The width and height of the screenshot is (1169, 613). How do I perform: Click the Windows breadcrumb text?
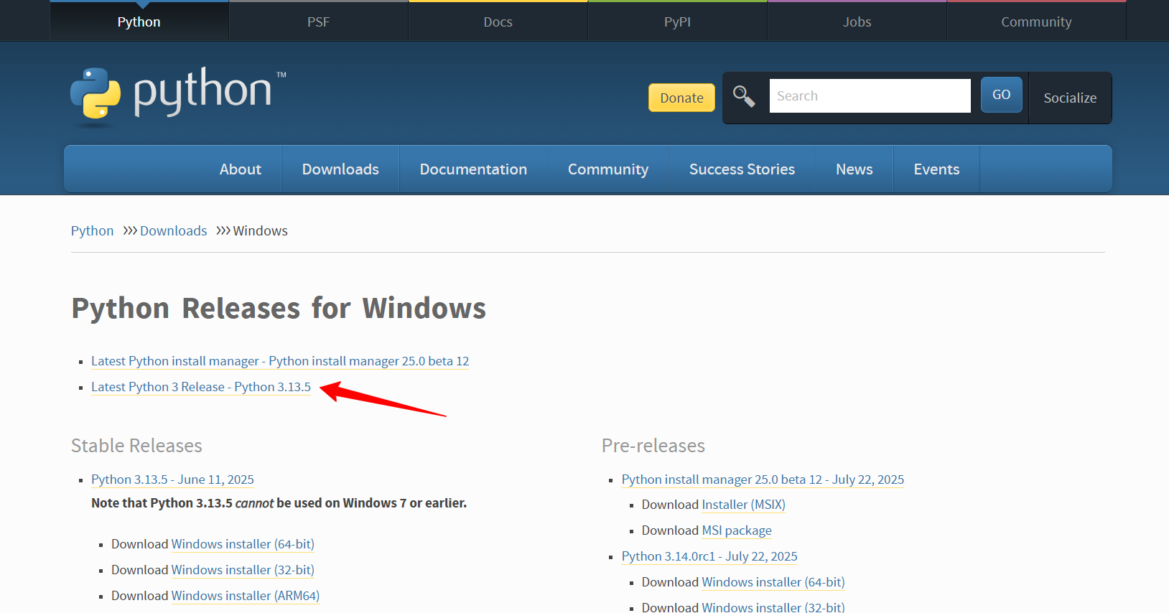pos(260,230)
